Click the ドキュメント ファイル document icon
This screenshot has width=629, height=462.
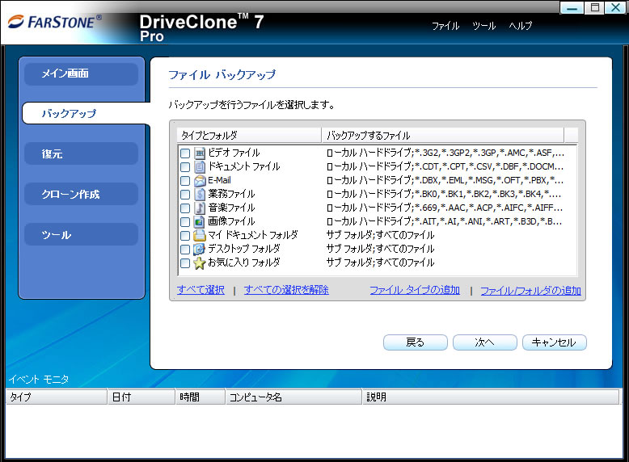(200, 166)
